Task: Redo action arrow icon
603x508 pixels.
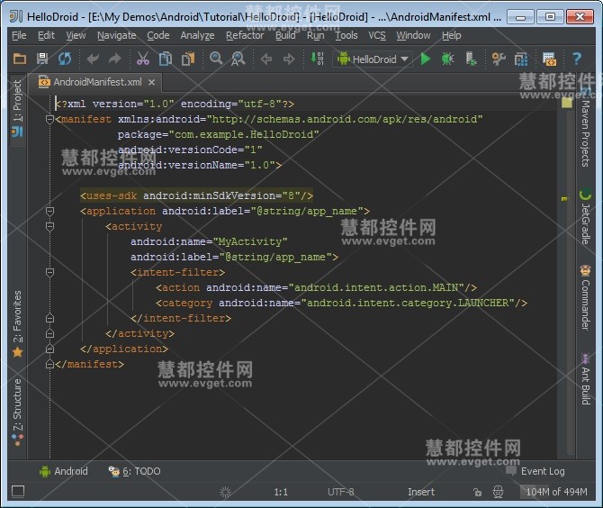Action: pyautogui.click(x=114, y=59)
